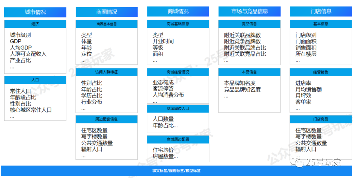The width and height of the screenshot is (353, 178).
Task: Click 附近关联竞品占比 item
Action: click(x=245, y=54)
